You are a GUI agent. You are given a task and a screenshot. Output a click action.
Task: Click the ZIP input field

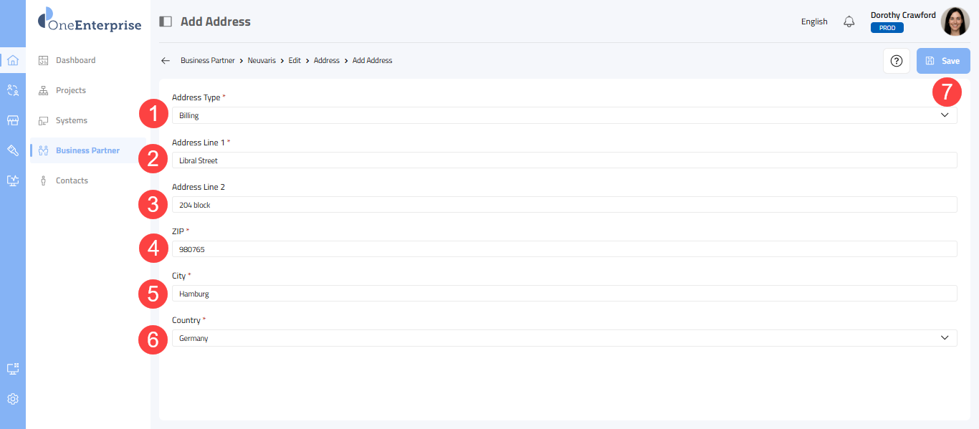564,249
